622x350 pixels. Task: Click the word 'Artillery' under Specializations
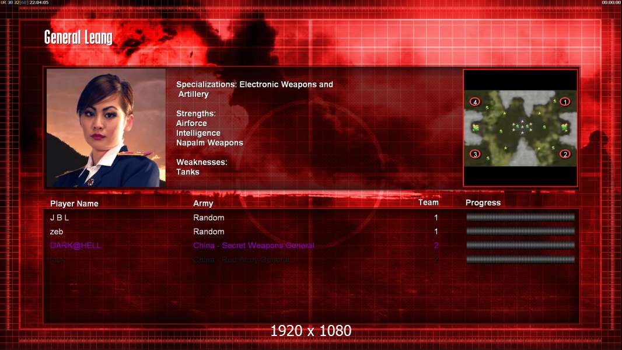193,94
